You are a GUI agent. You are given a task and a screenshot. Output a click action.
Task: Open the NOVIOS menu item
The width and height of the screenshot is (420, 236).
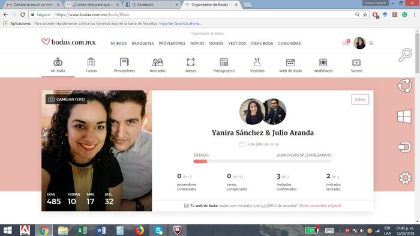pyautogui.click(x=216, y=43)
